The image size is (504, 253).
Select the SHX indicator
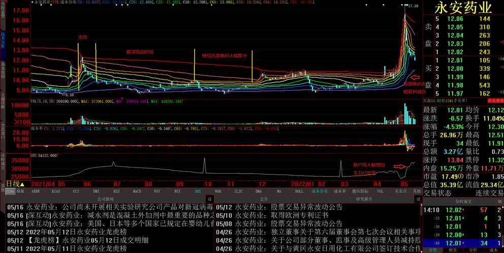tap(197, 191)
